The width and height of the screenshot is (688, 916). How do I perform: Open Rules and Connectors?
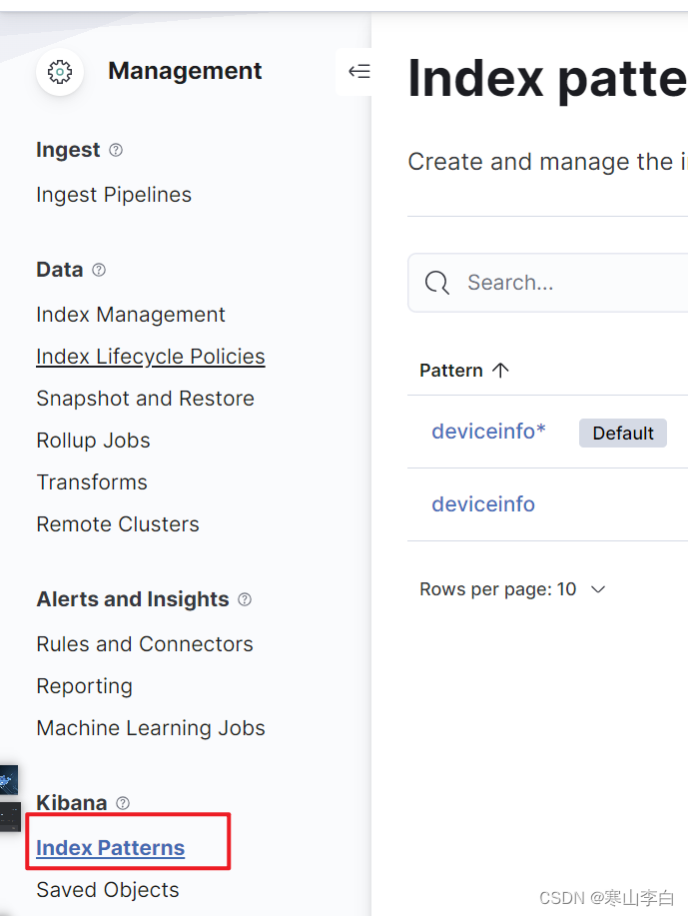(x=145, y=644)
